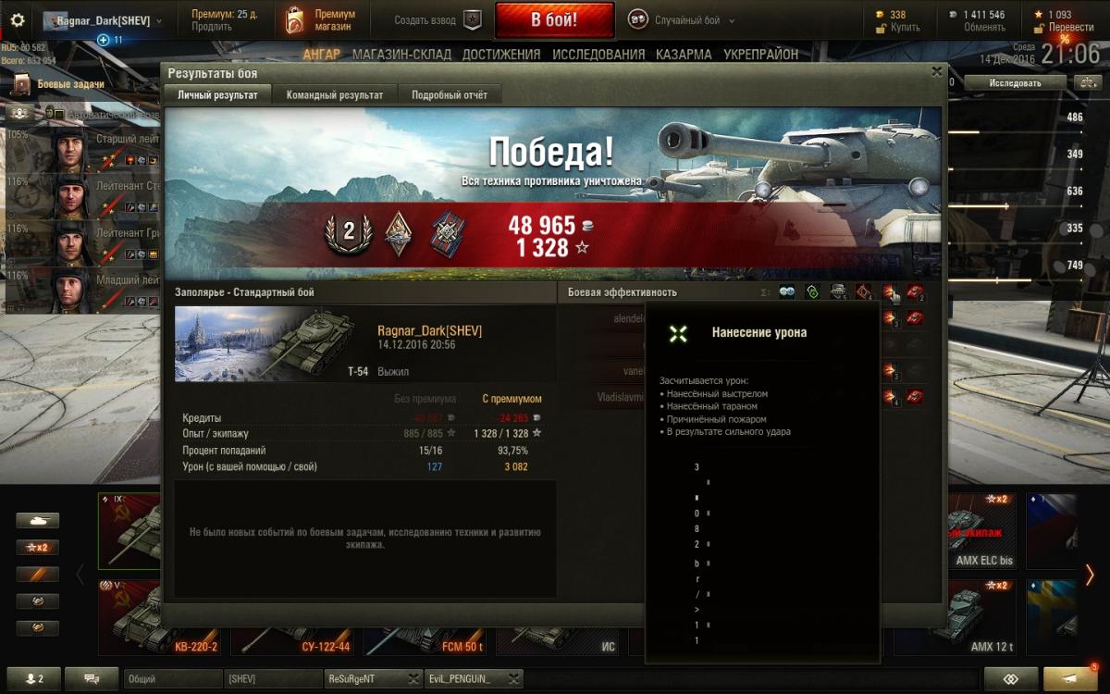This screenshot has width=1110, height=694.
Task: Toggle the x2 experience bonus filter
Action: coord(37,547)
